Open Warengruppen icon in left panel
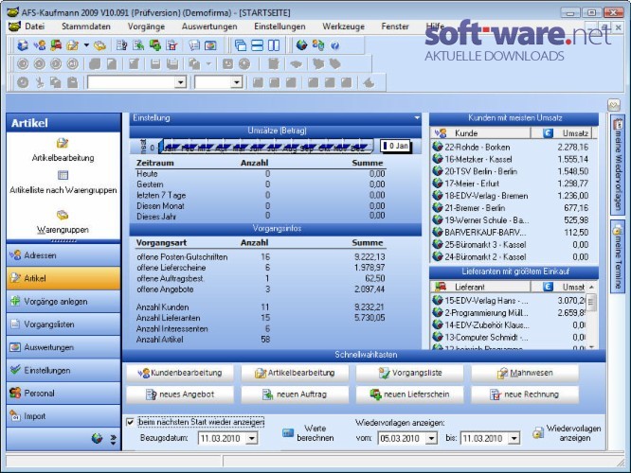The image size is (631, 473). point(63,215)
